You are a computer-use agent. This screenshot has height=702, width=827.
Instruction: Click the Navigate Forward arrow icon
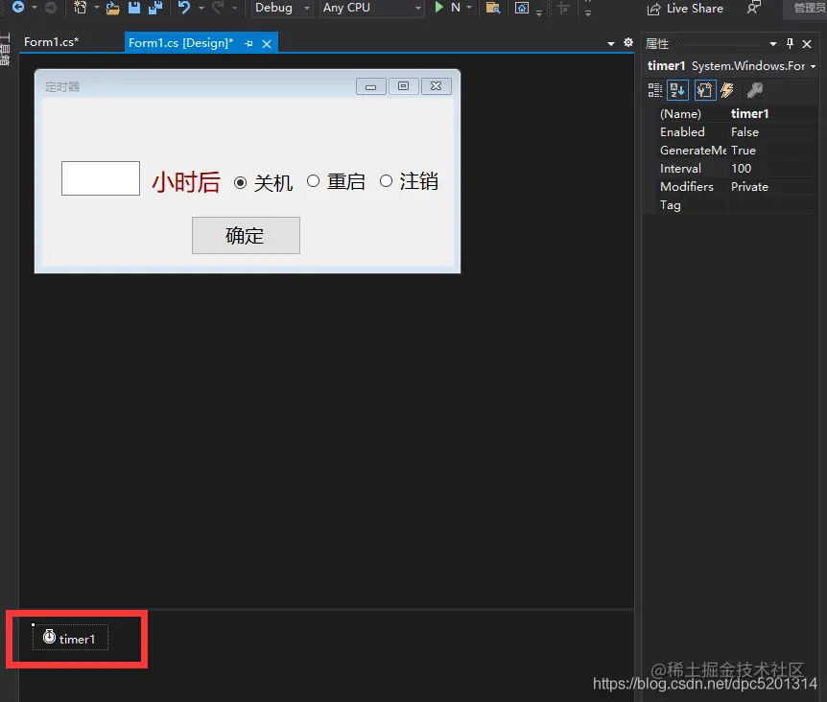(51, 8)
